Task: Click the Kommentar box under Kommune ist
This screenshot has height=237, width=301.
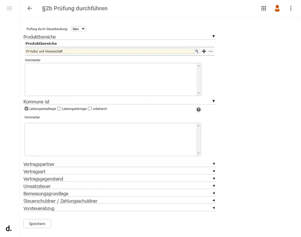Action: pyautogui.click(x=111, y=139)
